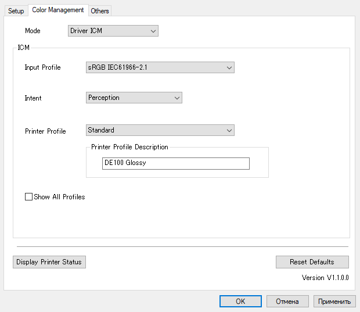This screenshot has width=360, height=312.
Task: Apply changes with the Применить button
Action: click(334, 302)
